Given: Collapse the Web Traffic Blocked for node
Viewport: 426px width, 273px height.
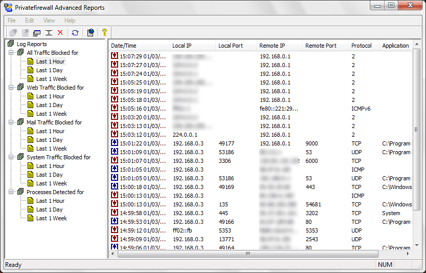Looking at the screenshot, I should pos(11,88).
